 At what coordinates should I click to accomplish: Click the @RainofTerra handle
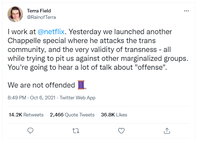pyautogui.click(x=41, y=17)
